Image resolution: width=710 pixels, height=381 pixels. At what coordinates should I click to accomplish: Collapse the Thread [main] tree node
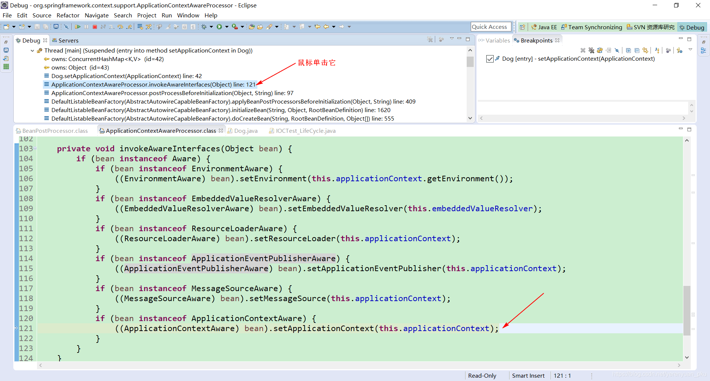(x=33, y=51)
